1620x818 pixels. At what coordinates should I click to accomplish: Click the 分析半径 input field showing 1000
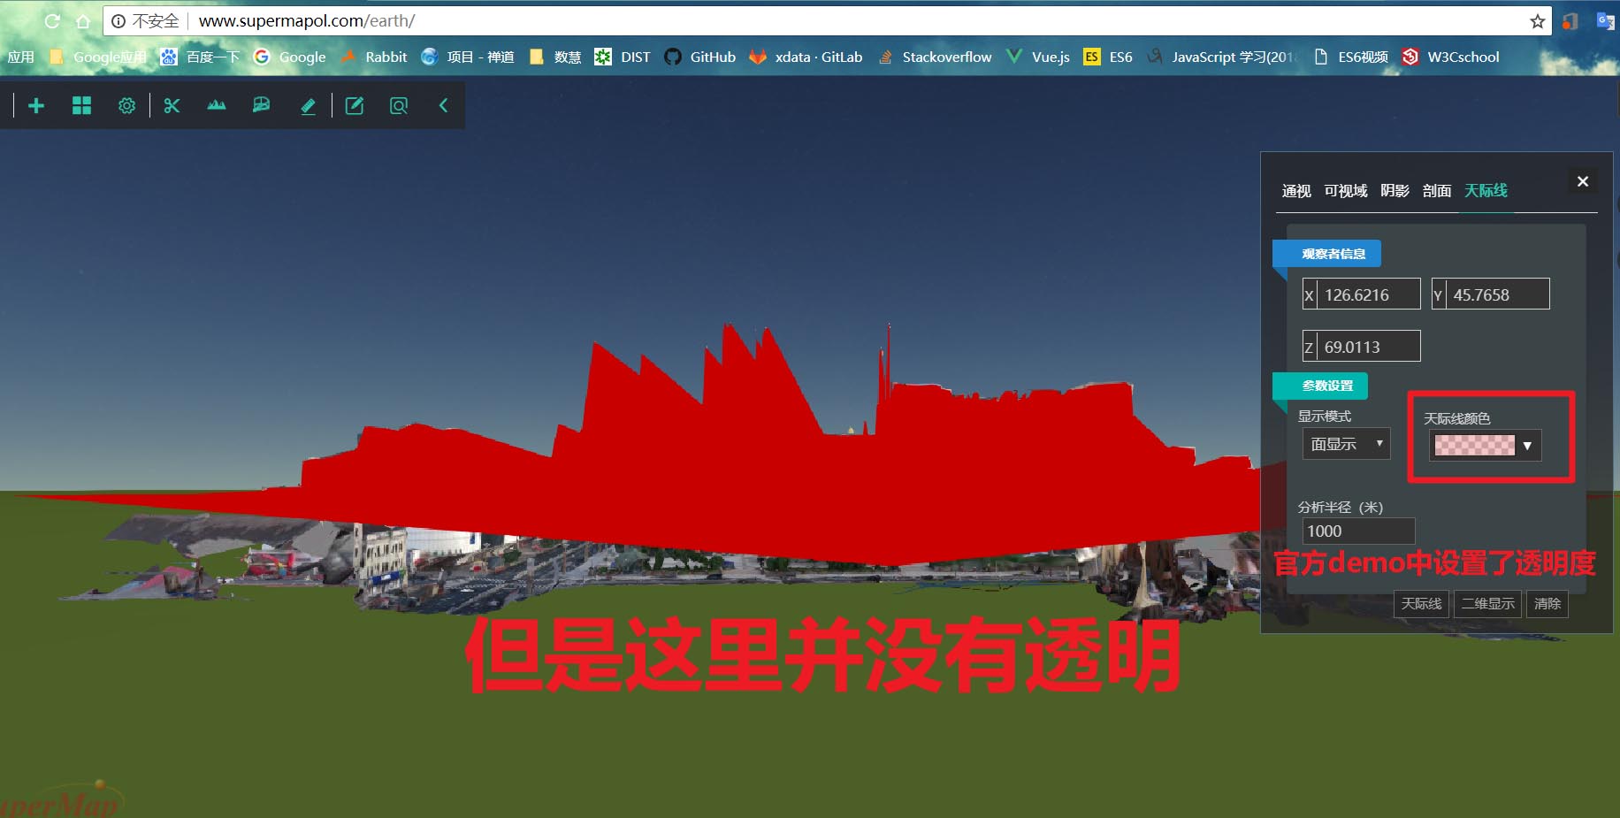1358,531
